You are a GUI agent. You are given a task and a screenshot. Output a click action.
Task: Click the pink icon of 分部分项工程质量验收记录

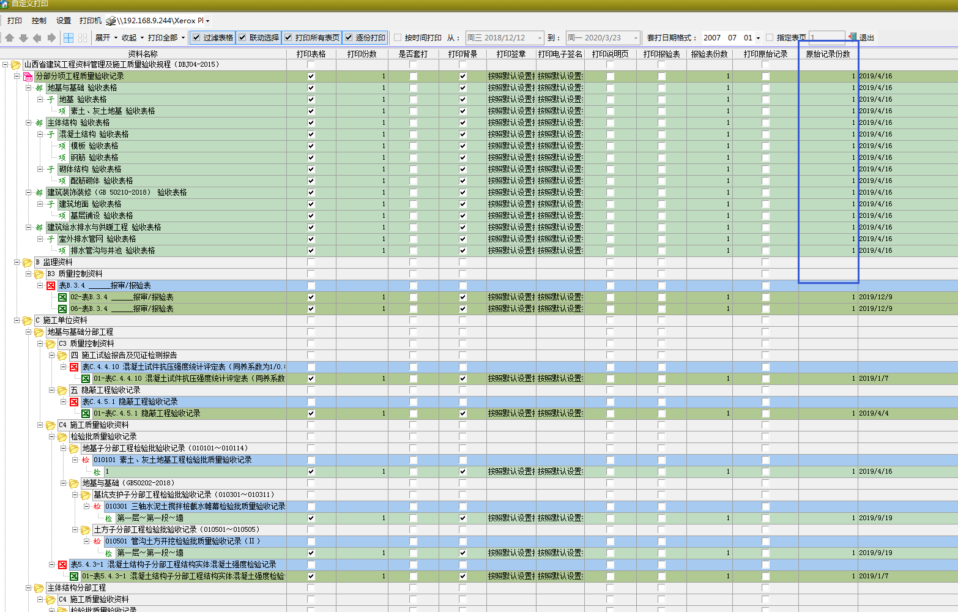click(28, 76)
